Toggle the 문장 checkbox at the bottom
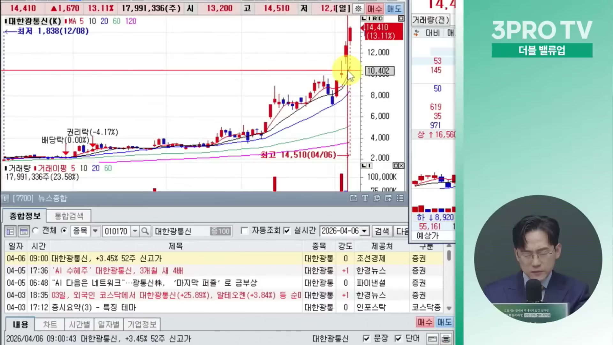Screen dimensions: 613x345 pos(366,338)
